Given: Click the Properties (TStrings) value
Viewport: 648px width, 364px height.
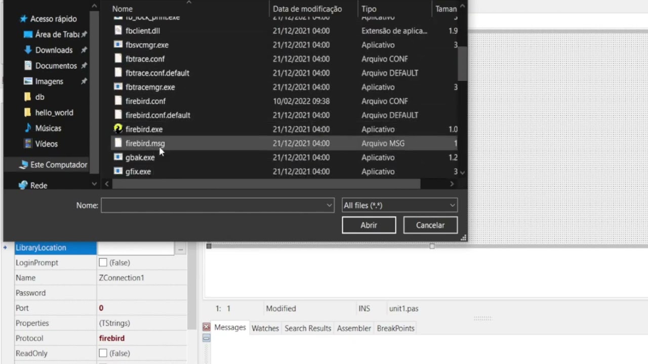Looking at the screenshot, I should pyautogui.click(x=114, y=323).
